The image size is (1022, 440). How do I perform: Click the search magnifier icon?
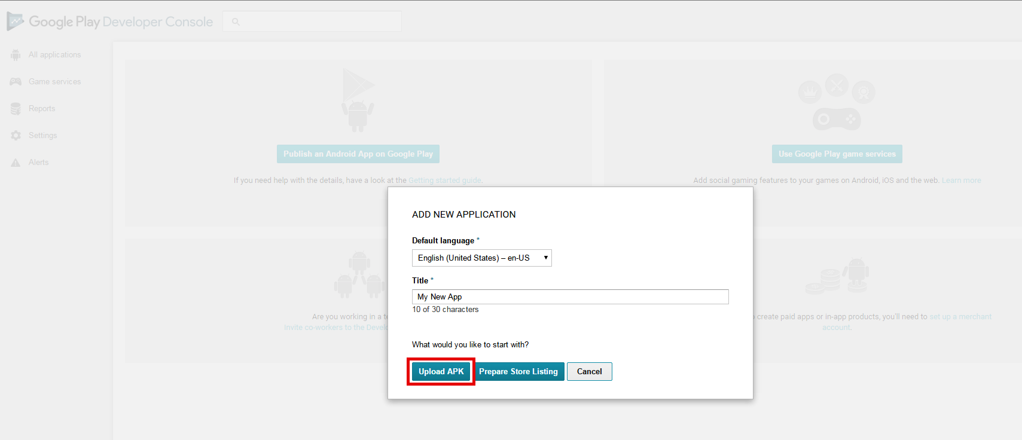point(236,22)
